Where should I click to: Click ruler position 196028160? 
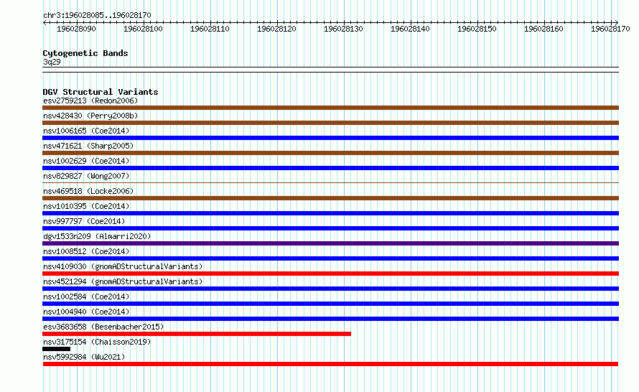(x=544, y=29)
